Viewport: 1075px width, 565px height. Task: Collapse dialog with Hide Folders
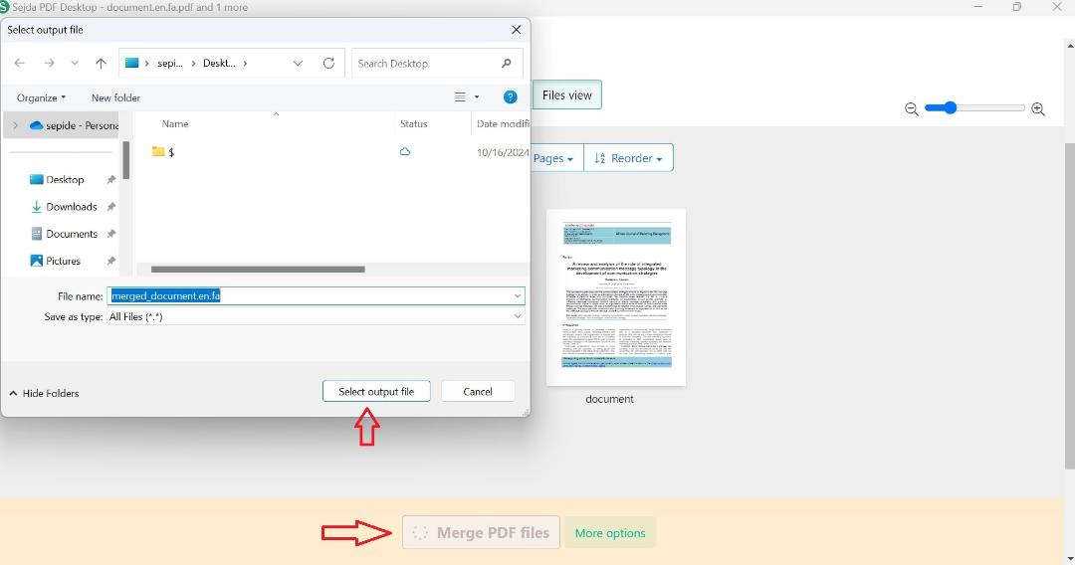(x=44, y=393)
